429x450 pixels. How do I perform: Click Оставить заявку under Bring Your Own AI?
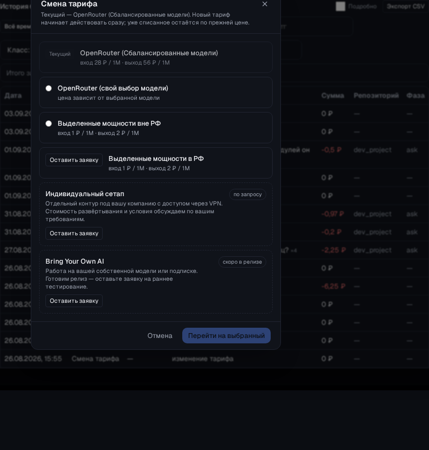tap(74, 301)
